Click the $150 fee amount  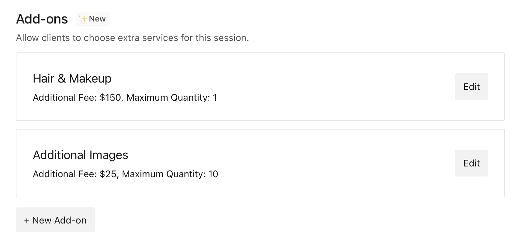[x=110, y=98]
